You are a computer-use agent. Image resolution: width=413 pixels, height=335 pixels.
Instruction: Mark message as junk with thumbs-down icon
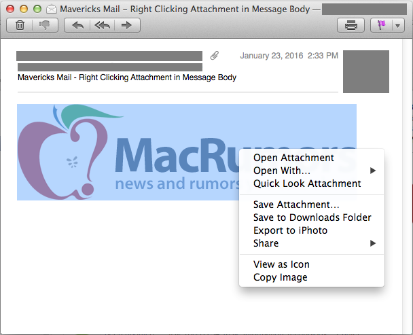coord(45,25)
